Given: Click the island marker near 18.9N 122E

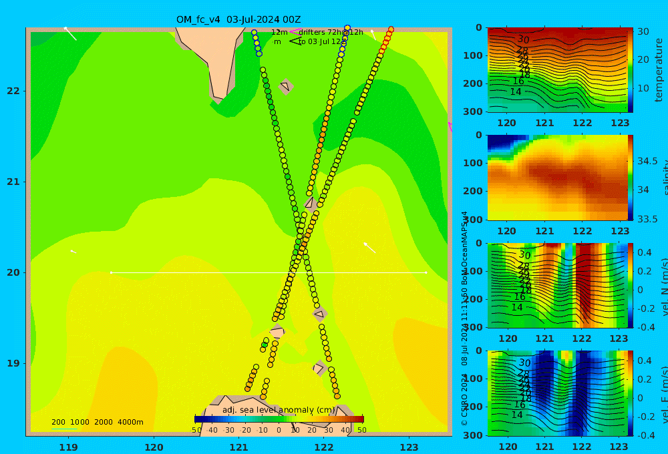Looking at the screenshot, I should (319, 368).
